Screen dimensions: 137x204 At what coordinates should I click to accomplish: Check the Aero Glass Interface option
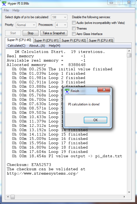[74, 34]
